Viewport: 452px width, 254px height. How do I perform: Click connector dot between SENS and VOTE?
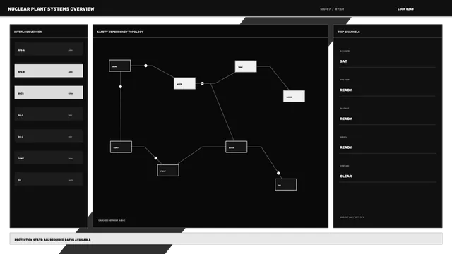point(146,66)
